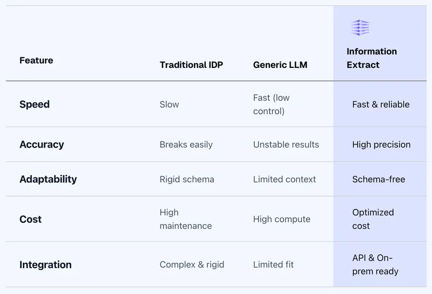
Task: Click the Rigid schema cell
Action: coord(187,179)
